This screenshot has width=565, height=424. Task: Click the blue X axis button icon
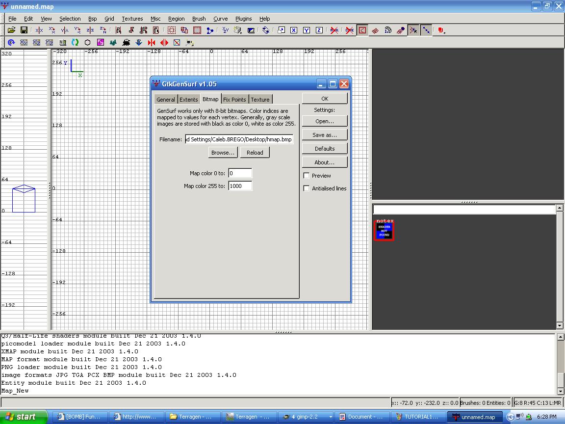pyautogui.click(x=293, y=30)
